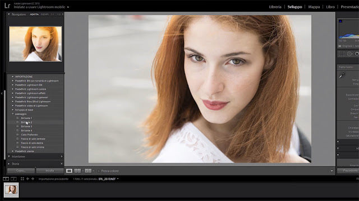Click the main portrait photo preview

coord(200,89)
